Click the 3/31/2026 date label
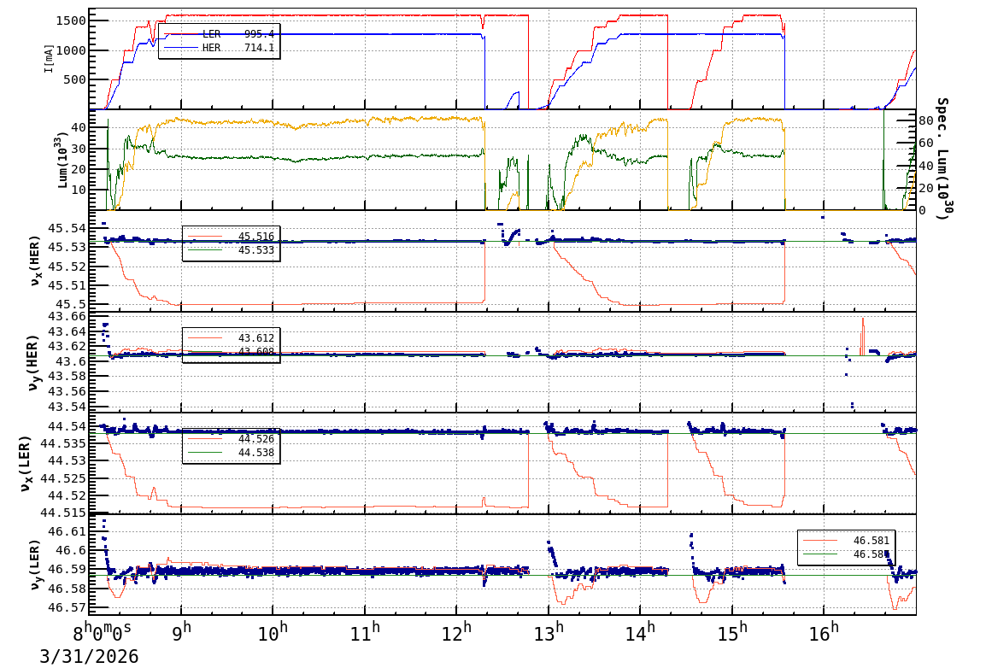The image size is (986, 668). [89, 656]
